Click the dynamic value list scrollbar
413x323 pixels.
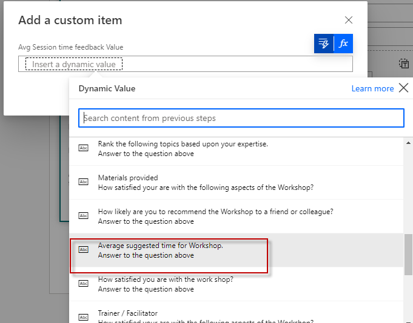point(408,254)
